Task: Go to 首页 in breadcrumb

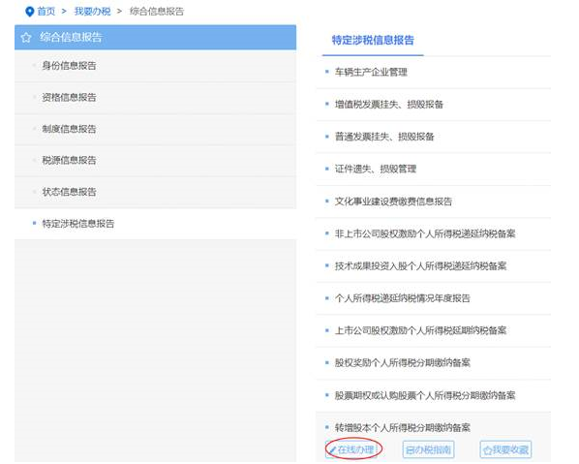Action: click(x=46, y=12)
